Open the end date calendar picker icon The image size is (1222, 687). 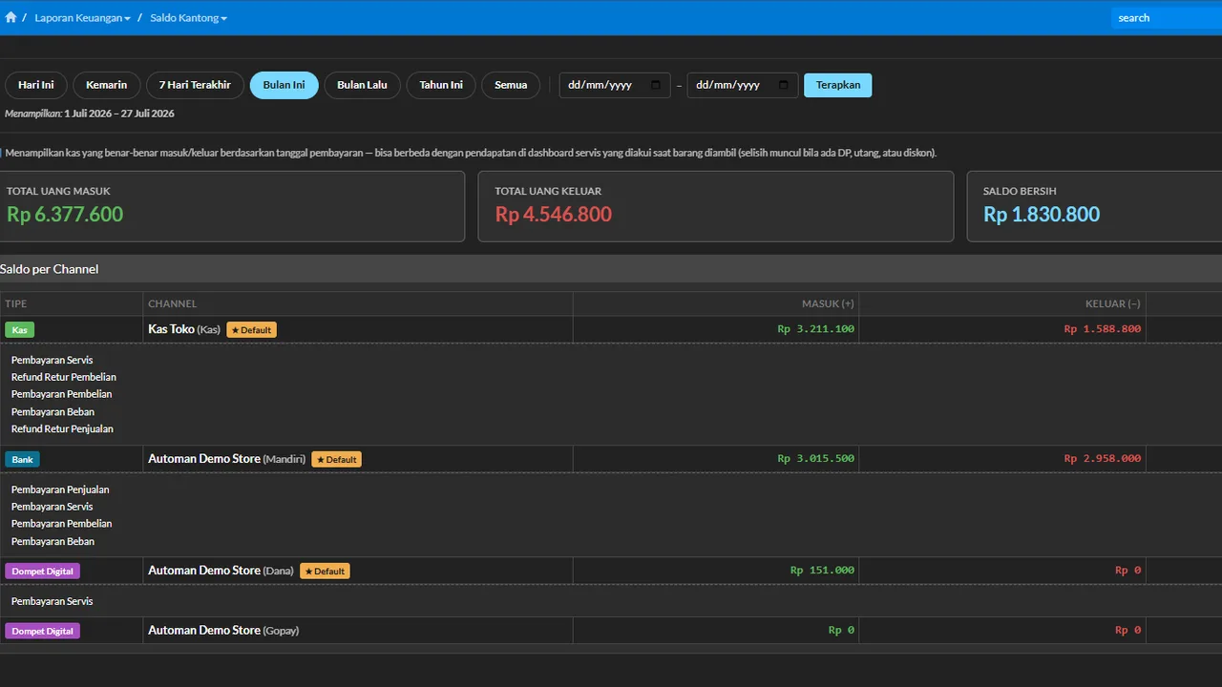pos(784,85)
